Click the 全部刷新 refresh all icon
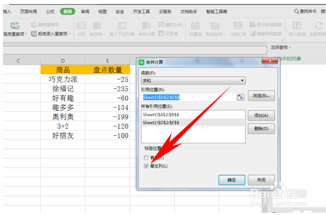 pyautogui.click(x=319, y=26)
